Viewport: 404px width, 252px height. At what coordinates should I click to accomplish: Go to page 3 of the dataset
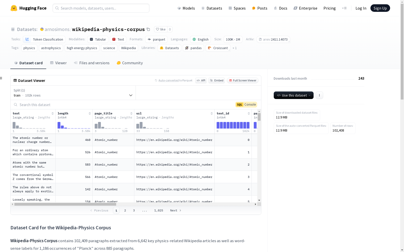pyautogui.click(x=134, y=210)
